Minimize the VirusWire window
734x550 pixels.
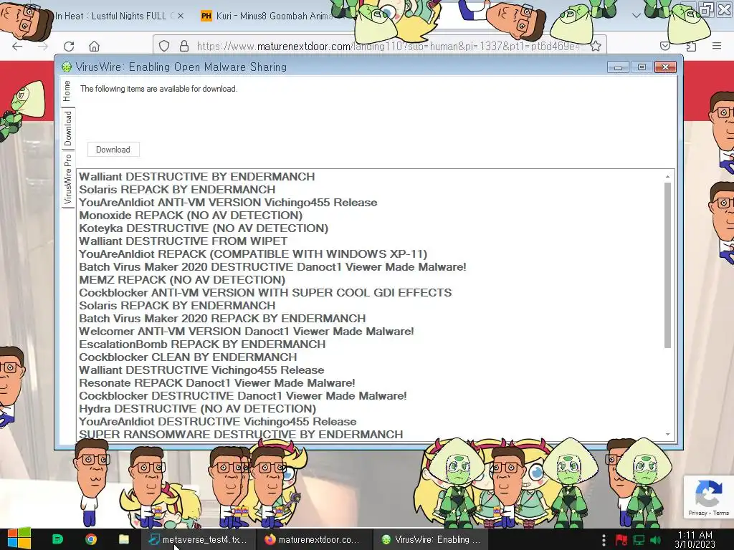click(618, 67)
